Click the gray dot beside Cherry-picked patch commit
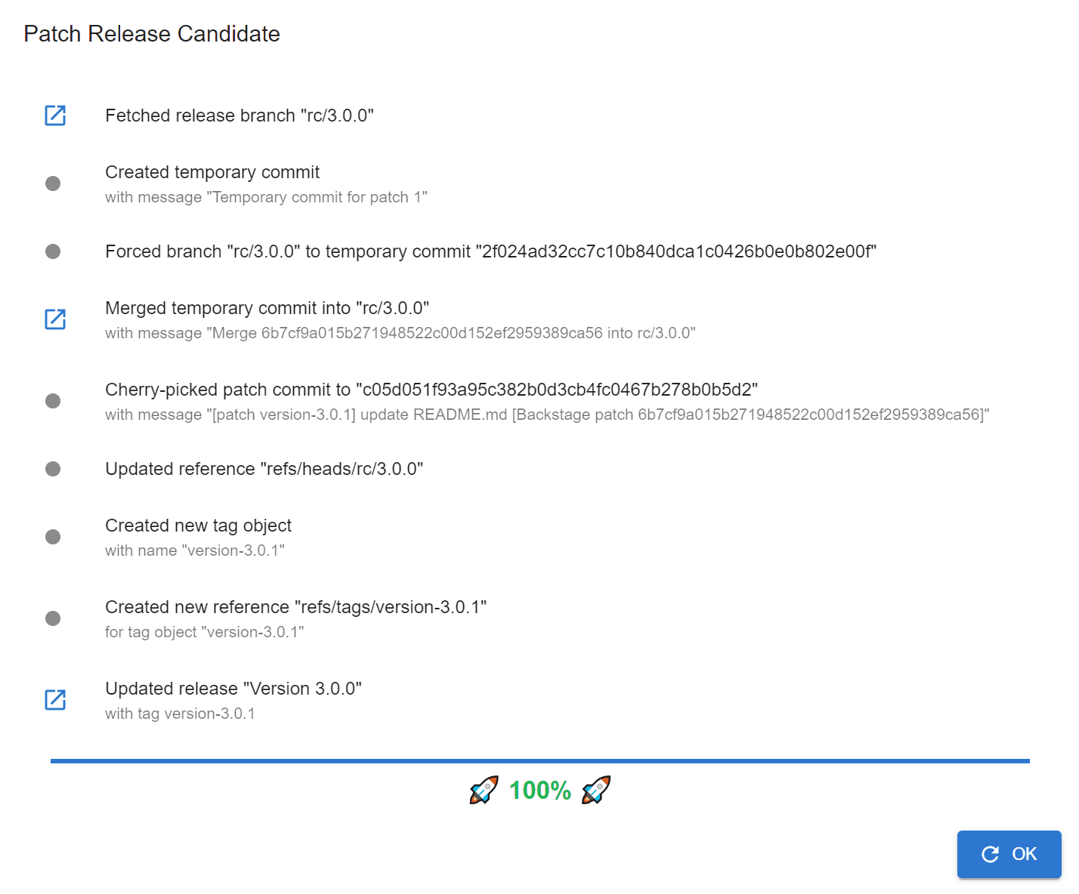This screenshot has height=894, width=1079. coord(53,401)
